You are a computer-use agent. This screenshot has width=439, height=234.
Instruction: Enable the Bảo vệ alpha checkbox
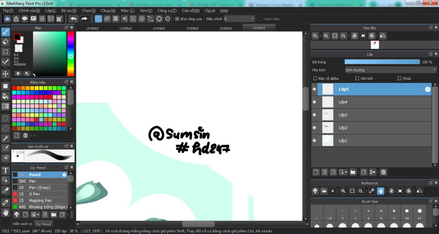click(315, 78)
